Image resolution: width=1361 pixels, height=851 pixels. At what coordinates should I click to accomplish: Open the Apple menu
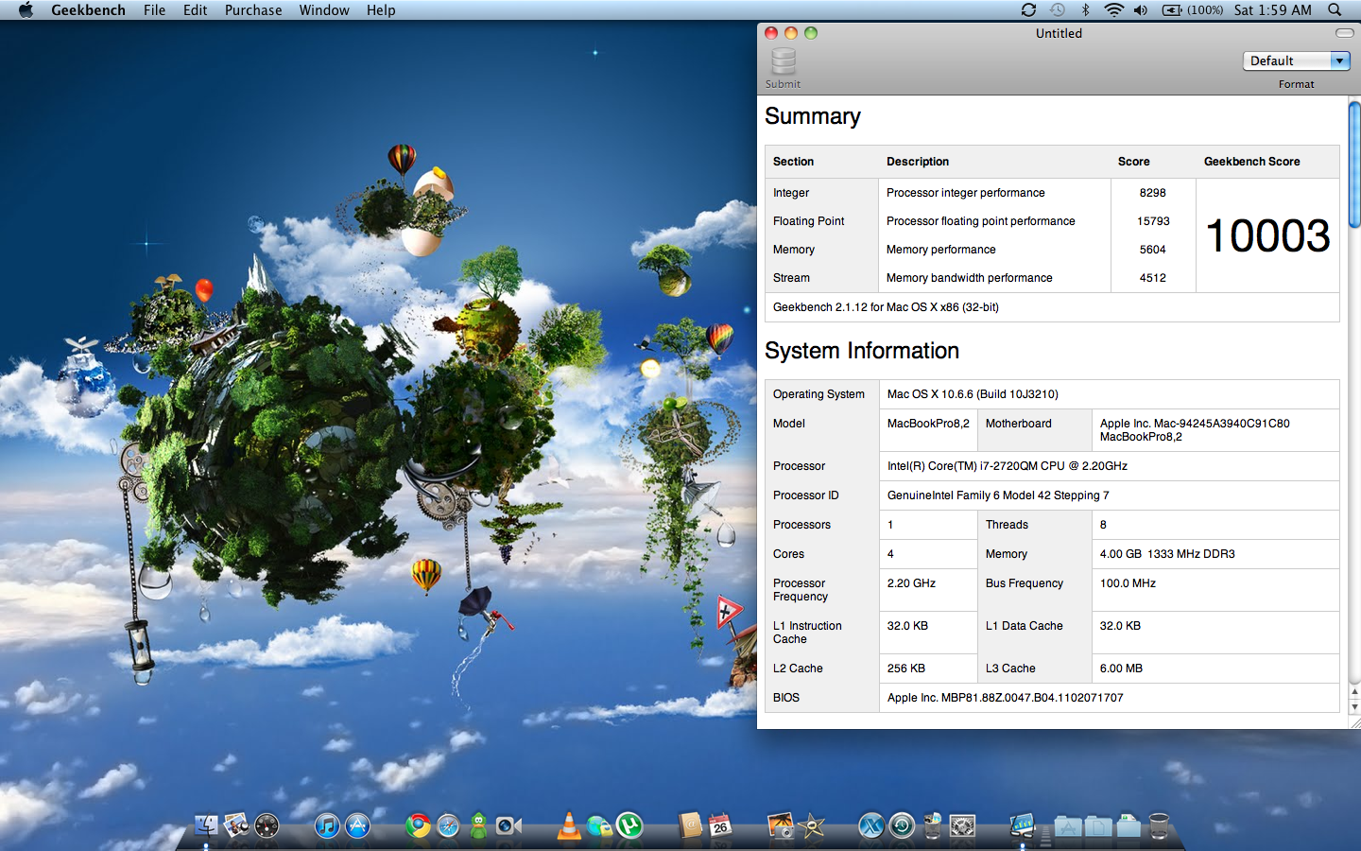(26, 9)
